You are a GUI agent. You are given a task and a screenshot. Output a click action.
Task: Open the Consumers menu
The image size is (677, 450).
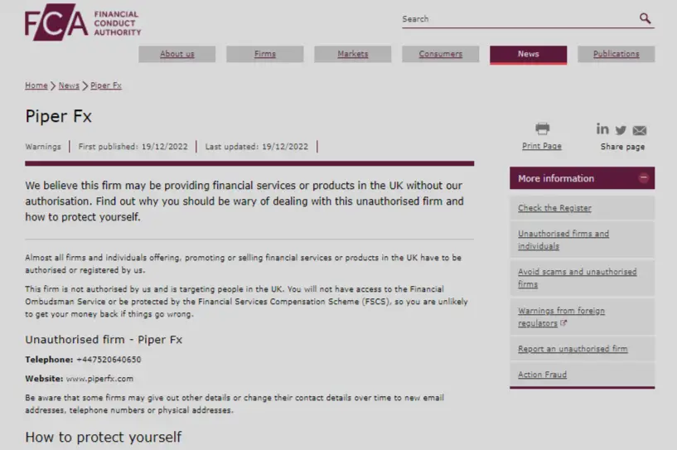pyautogui.click(x=440, y=54)
